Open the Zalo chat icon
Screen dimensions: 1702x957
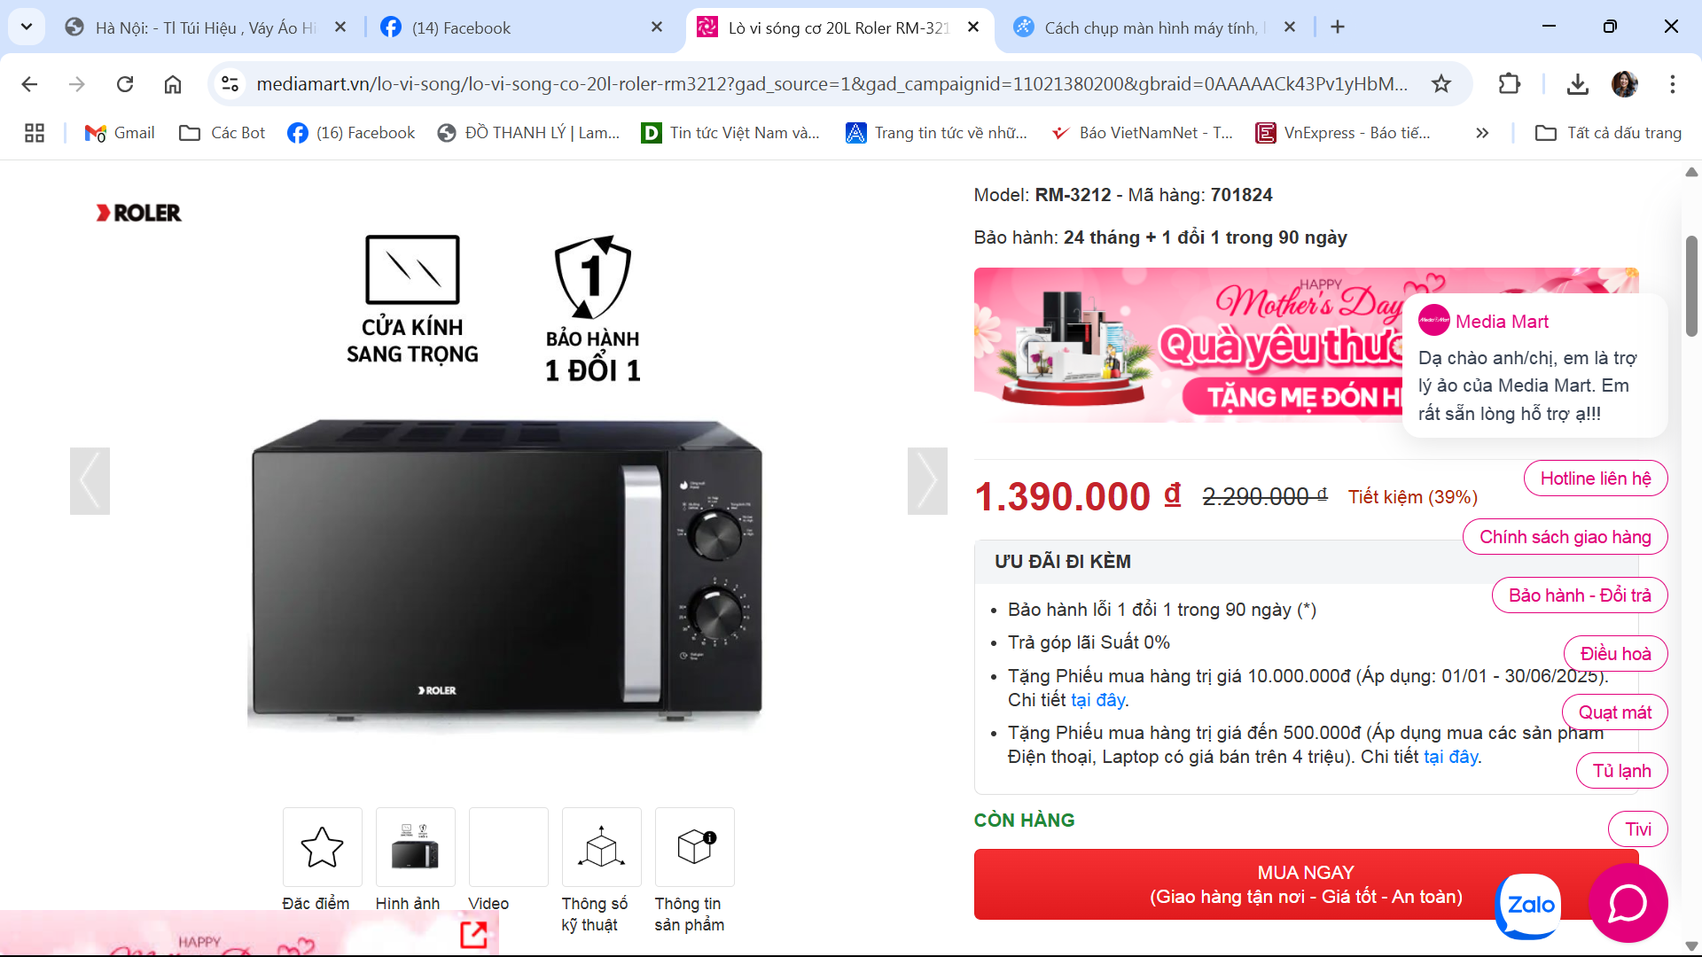(1528, 906)
